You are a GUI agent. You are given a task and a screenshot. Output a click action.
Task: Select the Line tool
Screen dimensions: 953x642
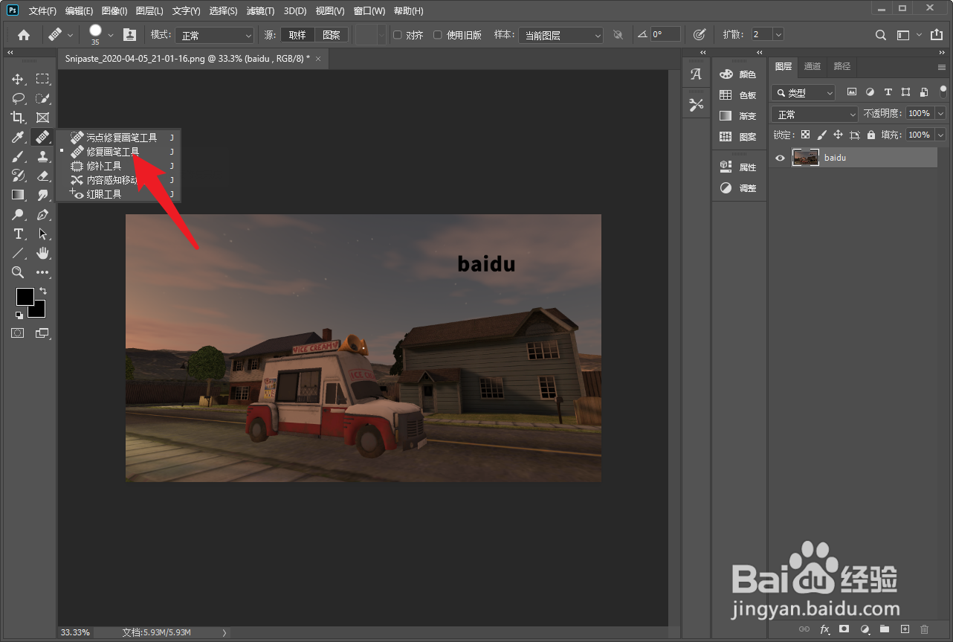[18, 253]
